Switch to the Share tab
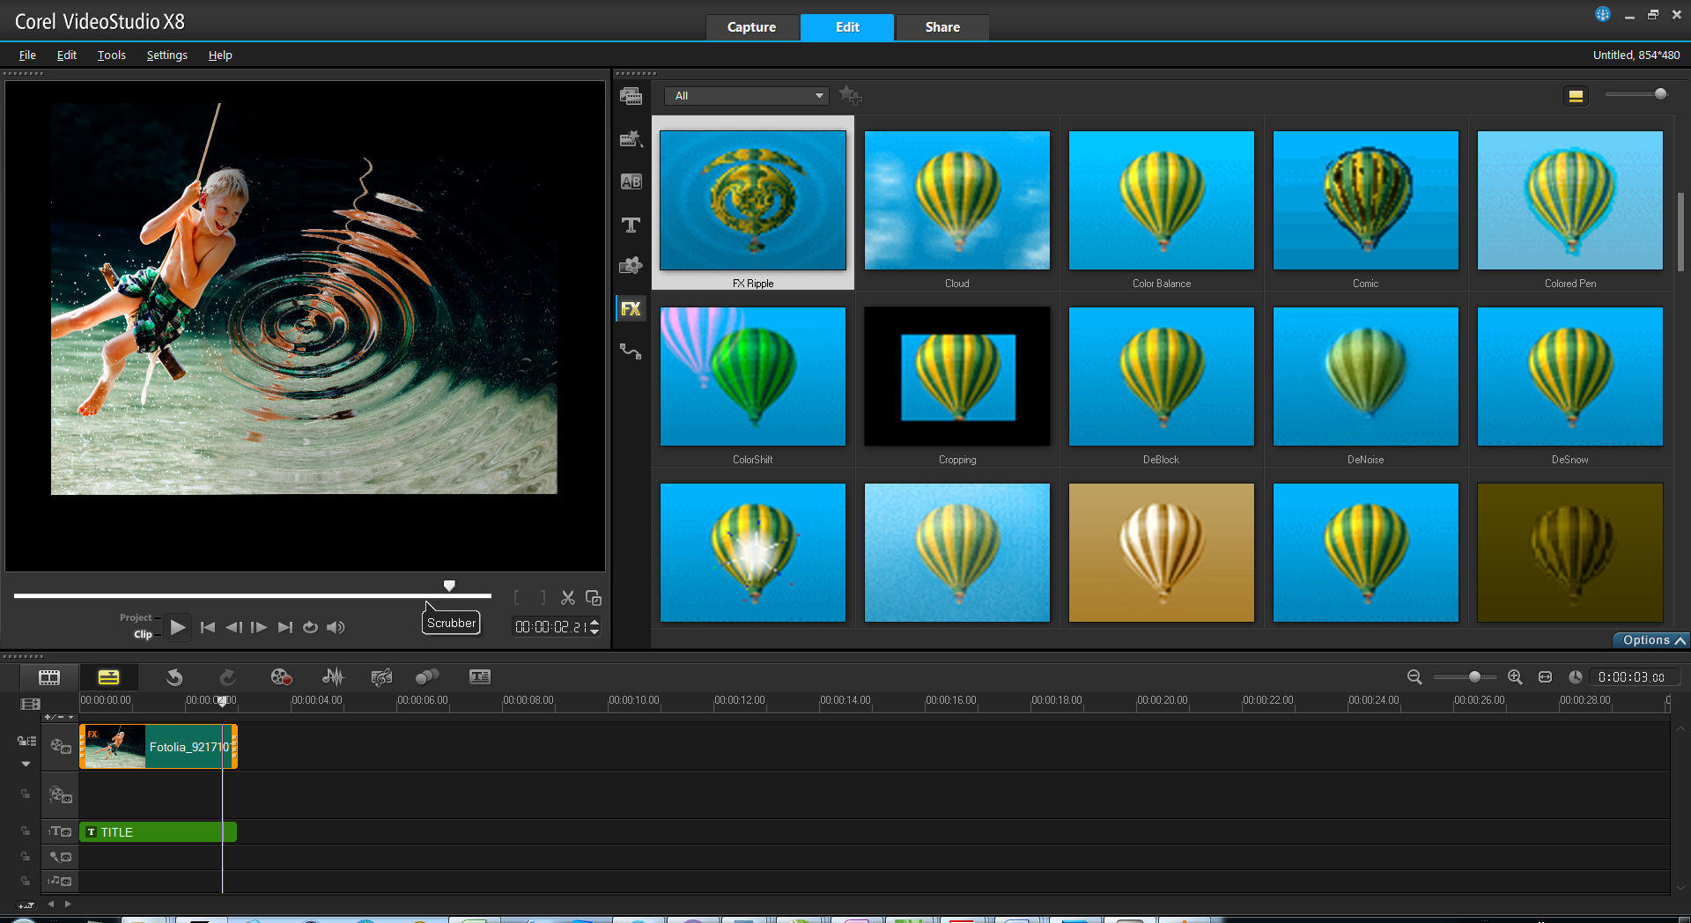Screen dimensions: 1691x923 (x=941, y=27)
